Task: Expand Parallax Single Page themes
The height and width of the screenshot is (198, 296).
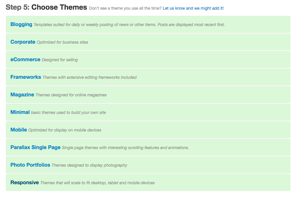Action: pos(35,147)
